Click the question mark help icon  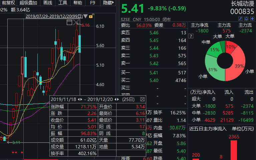(x=191, y=36)
